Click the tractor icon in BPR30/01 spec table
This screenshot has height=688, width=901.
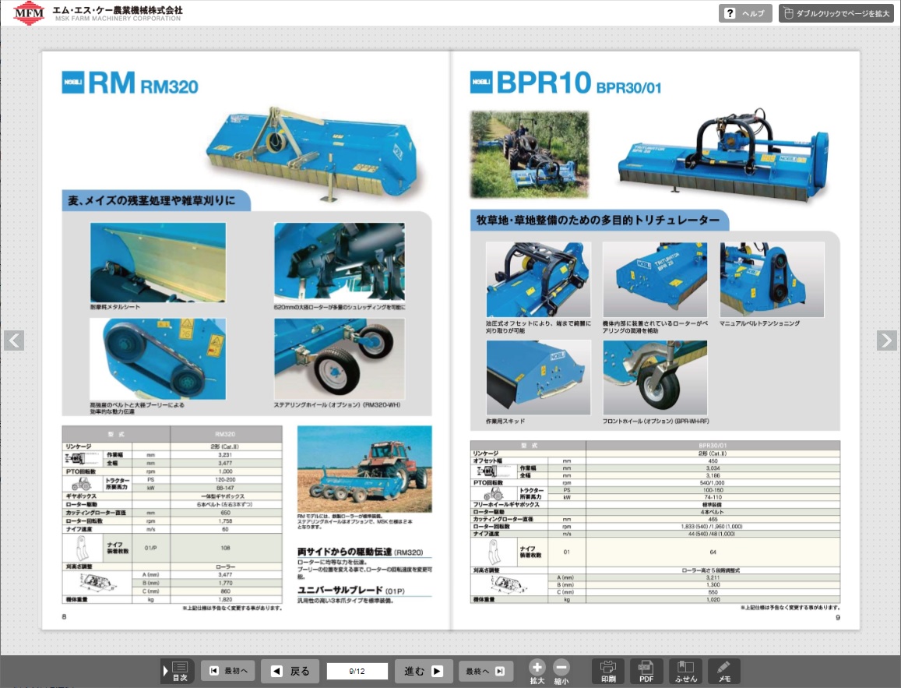click(494, 494)
